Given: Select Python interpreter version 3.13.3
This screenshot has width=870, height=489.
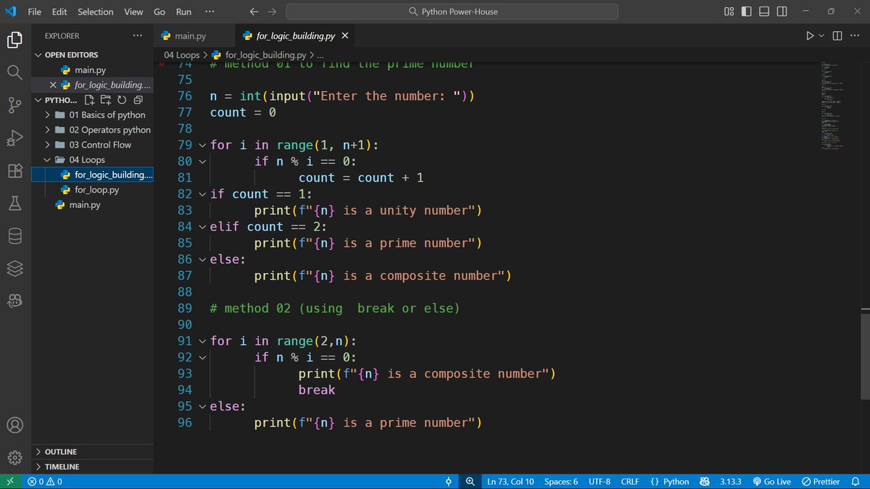Looking at the screenshot, I should click(x=731, y=481).
